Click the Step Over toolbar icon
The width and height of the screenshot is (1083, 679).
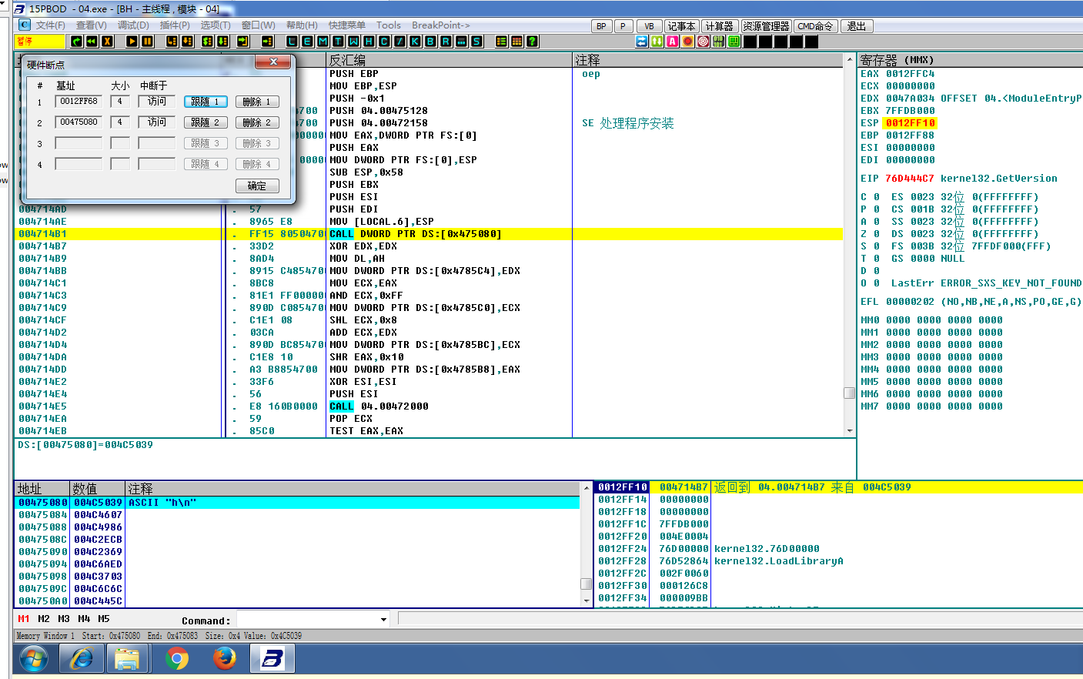tap(188, 42)
